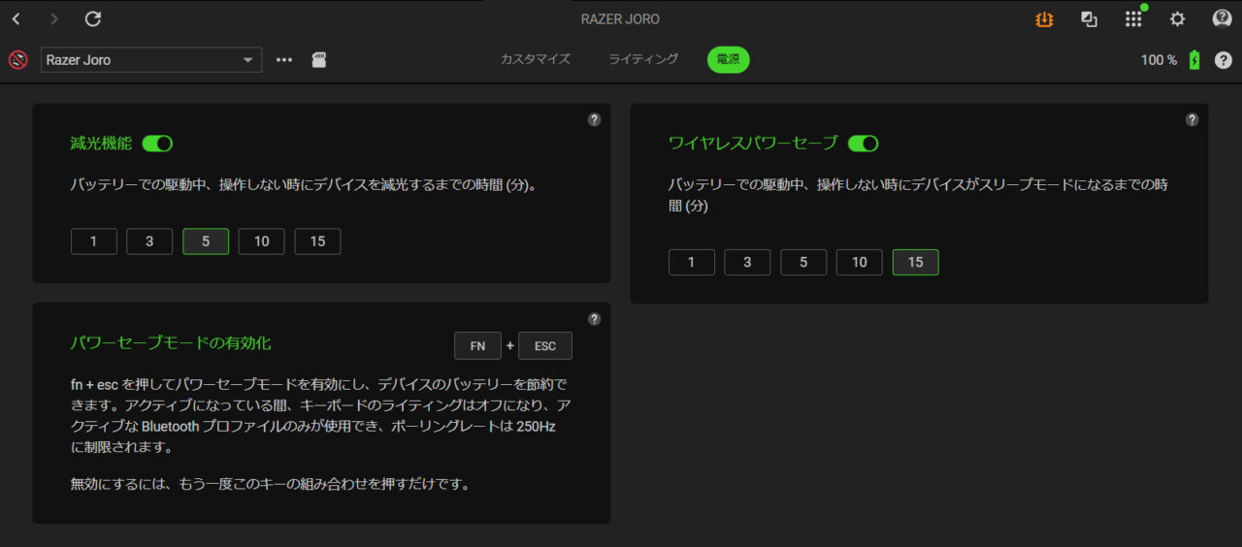The width and height of the screenshot is (1242, 547).
Task: Click the orange chip notification icon
Action: pyautogui.click(x=1044, y=19)
